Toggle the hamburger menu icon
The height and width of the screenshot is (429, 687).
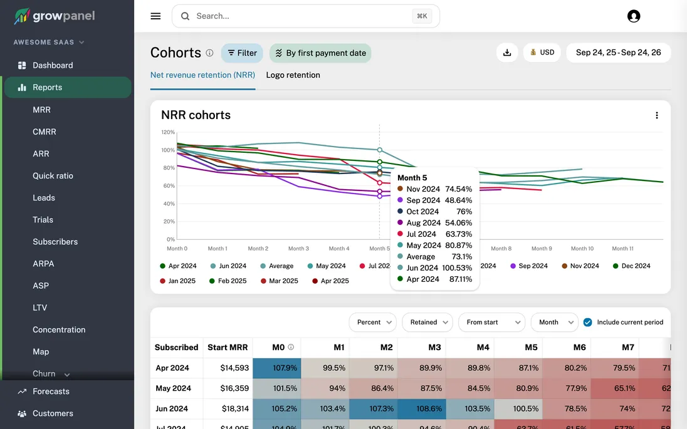[x=155, y=16]
